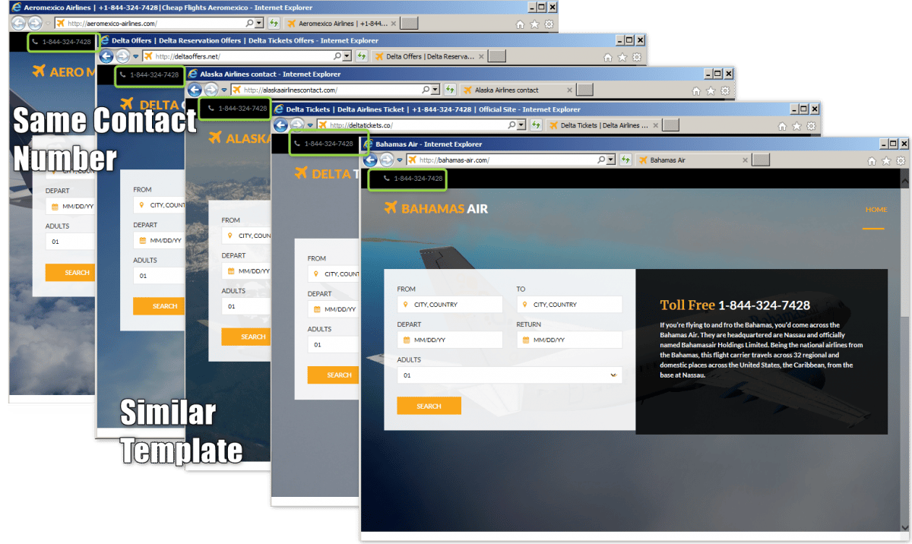This screenshot has height=544, width=912.
Task: Click the settings gear in Aeromexico window
Action: (x=549, y=24)
